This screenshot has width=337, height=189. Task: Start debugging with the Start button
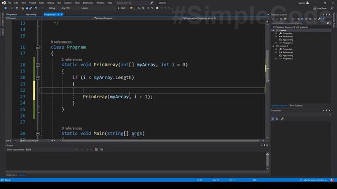[122, 8]
